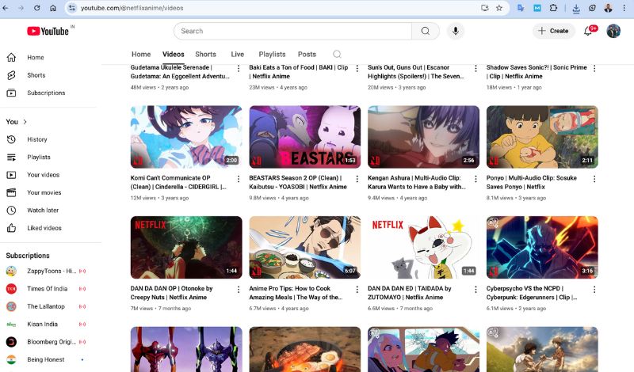Open Sun's Out, Guns Out Escanor title
This screenshot has height=372, width=634.
(416, 72)
